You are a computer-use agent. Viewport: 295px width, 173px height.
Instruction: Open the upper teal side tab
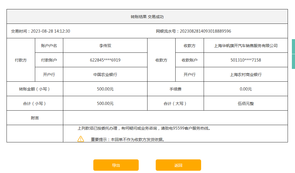[293, 46]
